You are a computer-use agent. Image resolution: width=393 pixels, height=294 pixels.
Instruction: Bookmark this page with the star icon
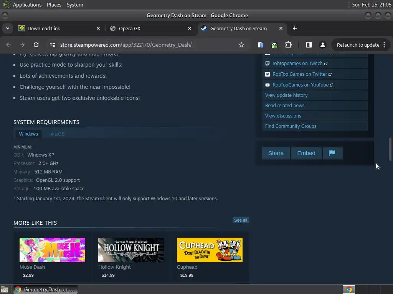(x=241, y=45)
